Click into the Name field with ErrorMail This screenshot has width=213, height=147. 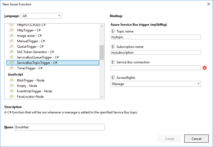coord(60,127)
